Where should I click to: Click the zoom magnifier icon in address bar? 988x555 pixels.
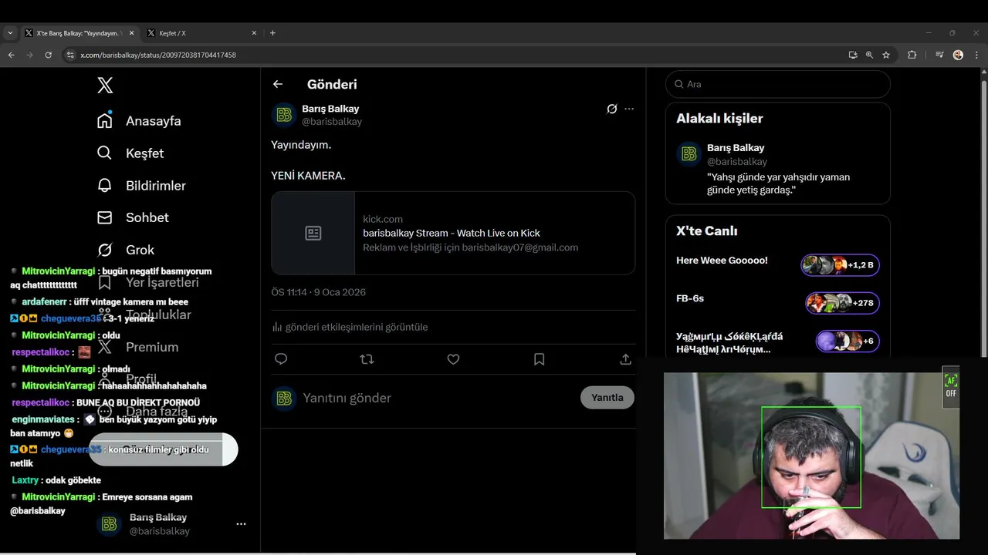click(869, 55)
